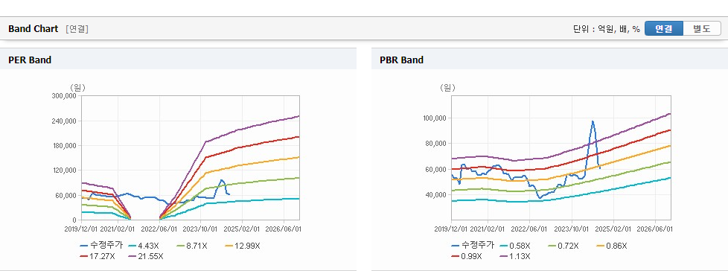The width and height of the screenshot is (728, 271).
Task: Click 2023/10/01 axis label in PER chart
Action: pos(200,229)
